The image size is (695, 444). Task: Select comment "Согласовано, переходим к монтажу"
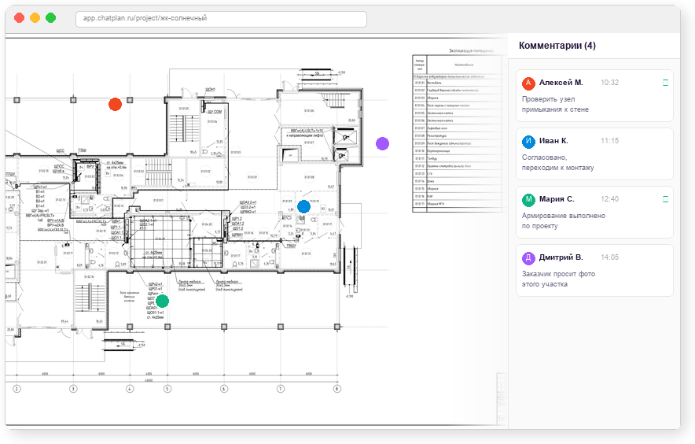[557, 163]
